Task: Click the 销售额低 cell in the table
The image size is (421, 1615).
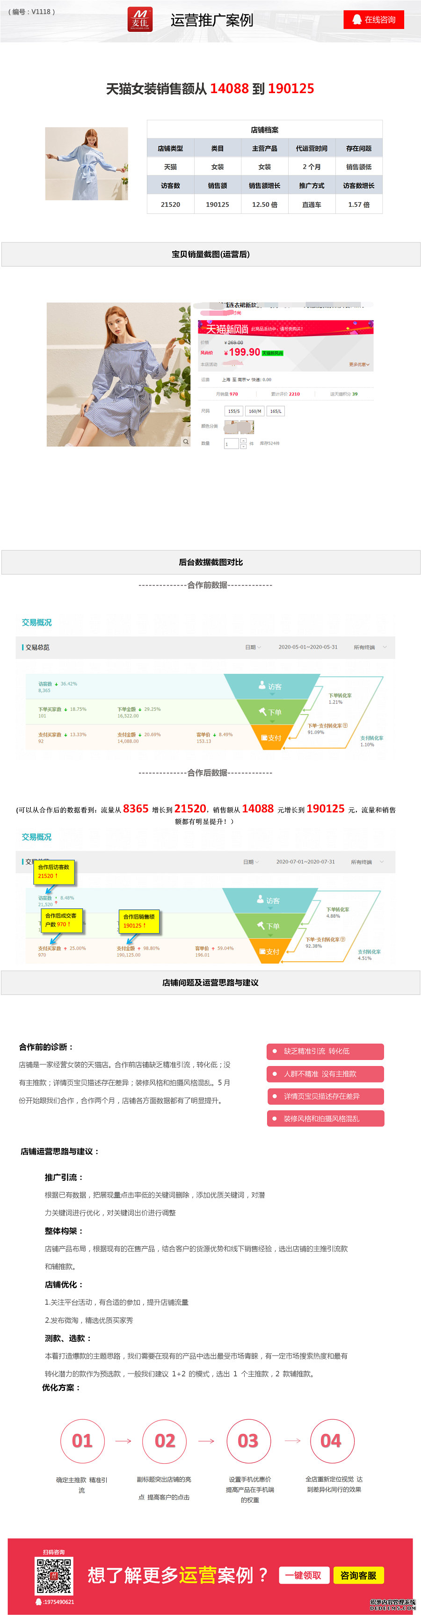Action: tap(359, 167)
